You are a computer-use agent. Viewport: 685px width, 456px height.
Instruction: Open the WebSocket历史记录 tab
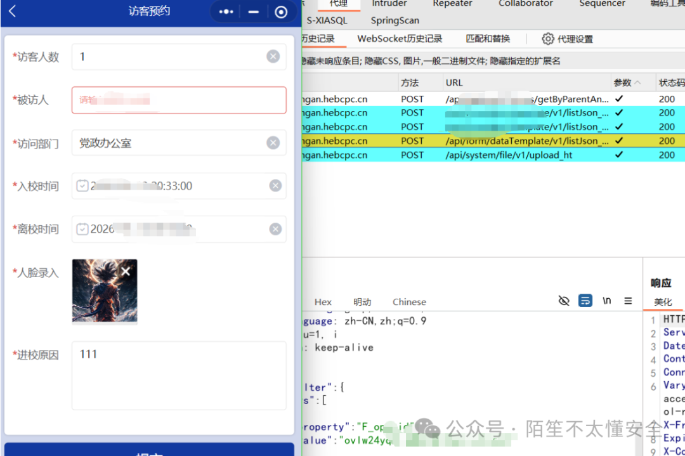tap(399, 39)
